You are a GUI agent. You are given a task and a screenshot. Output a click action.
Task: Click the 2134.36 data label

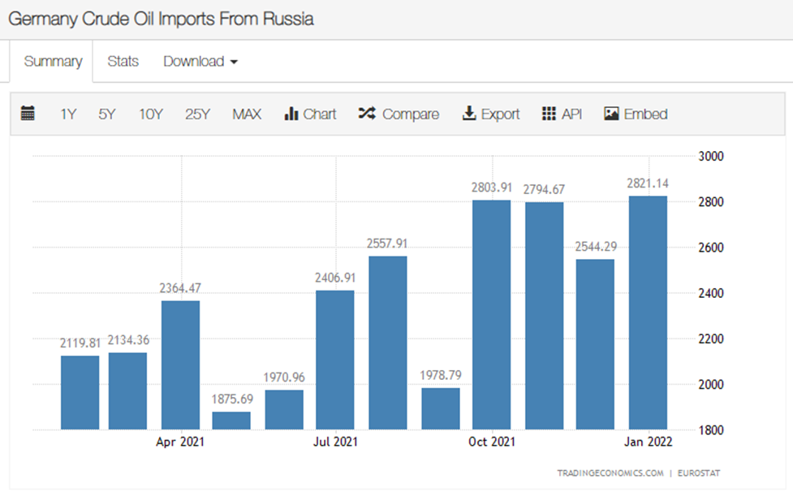tap(128, 340)
